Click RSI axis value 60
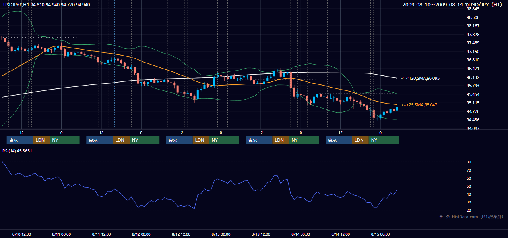508x238 pixels. (x=469, y=178)
